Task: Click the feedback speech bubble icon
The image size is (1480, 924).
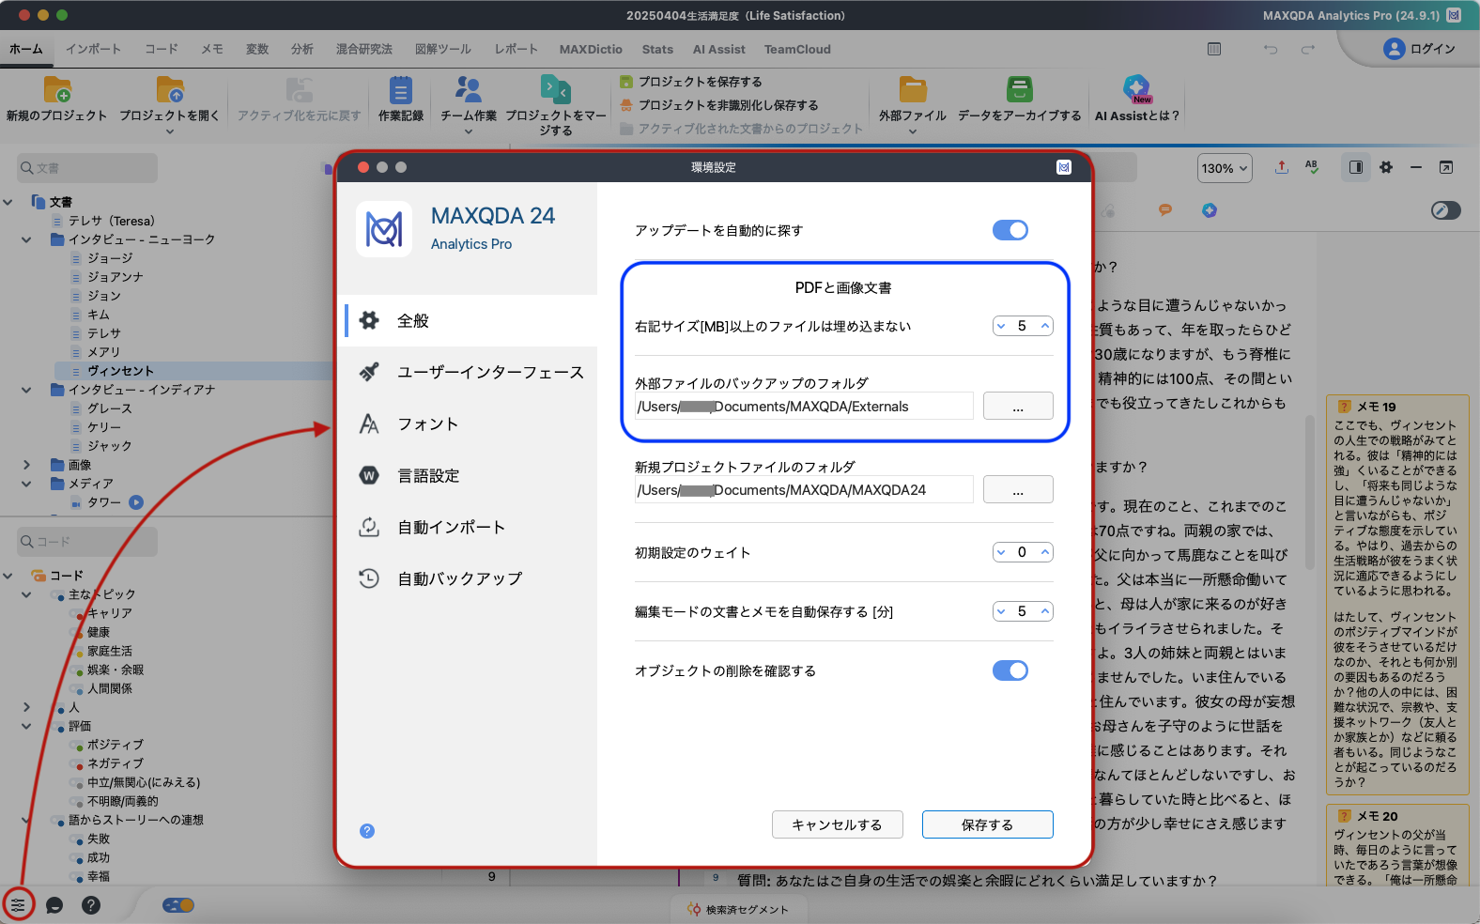Action: [54, 905]
